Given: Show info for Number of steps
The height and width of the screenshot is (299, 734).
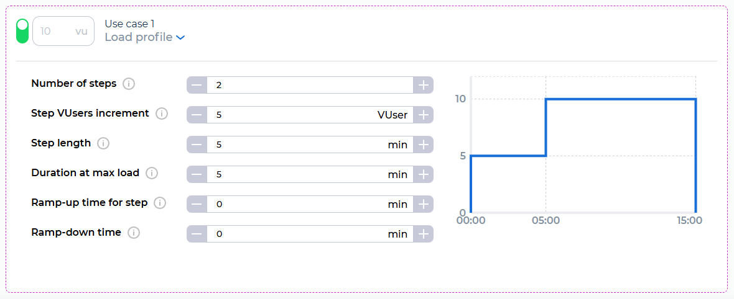Looking at the screenshot, I should pyautogui.click(x=129, y=84).
